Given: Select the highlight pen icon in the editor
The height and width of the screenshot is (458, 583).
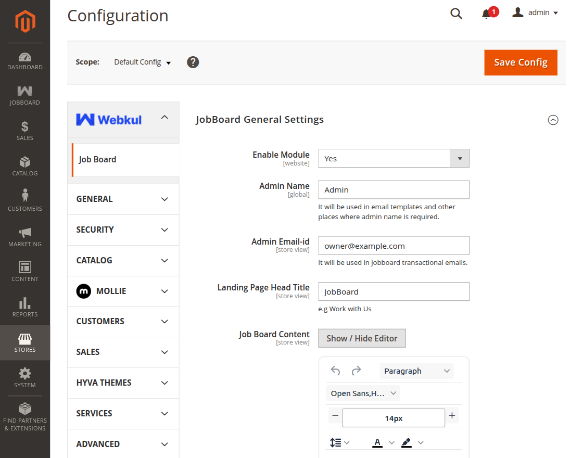Looking at the screenshot, I should point(407,442).
